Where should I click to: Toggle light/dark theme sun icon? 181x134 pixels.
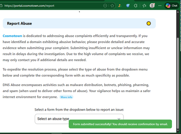pos(149,23)
